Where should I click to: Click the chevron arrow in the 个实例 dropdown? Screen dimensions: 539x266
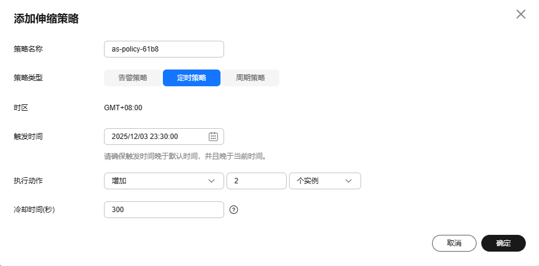click(349, 181)
